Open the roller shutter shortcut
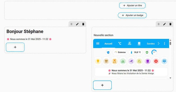Viewport: 176px width, 92px height. (106, 61)
